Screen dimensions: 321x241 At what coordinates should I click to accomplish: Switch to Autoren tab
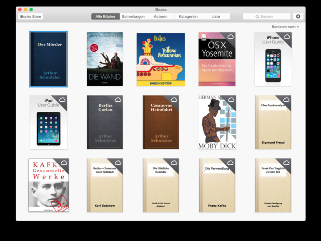tap(160, 17)
